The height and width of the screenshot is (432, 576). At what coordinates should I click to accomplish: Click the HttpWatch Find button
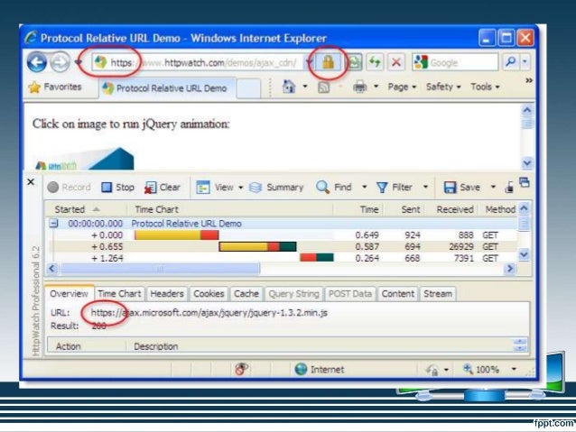[x=334, y=188]
